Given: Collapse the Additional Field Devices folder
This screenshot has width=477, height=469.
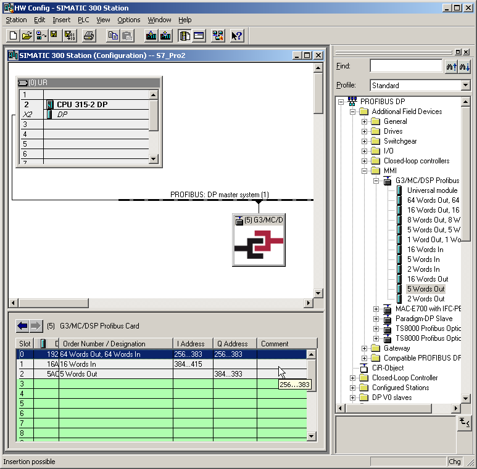Looking at the screenshot, I should click(x=352, y=112).
